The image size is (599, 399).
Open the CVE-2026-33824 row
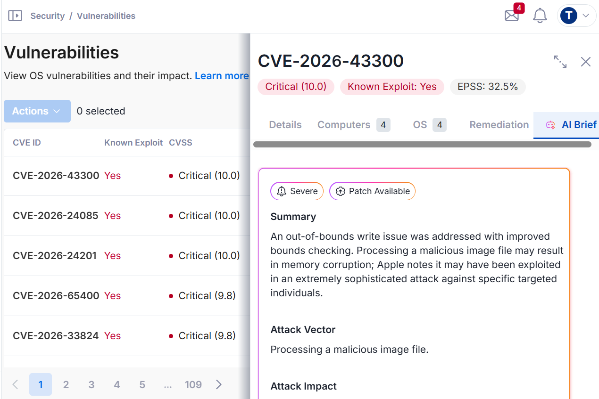127,336
